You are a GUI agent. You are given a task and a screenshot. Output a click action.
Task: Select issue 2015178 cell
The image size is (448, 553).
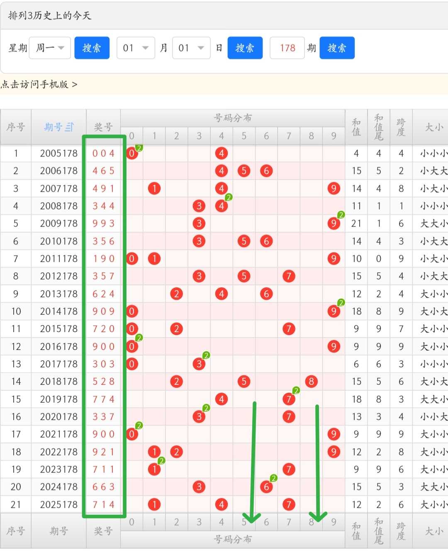pos(59,329)
